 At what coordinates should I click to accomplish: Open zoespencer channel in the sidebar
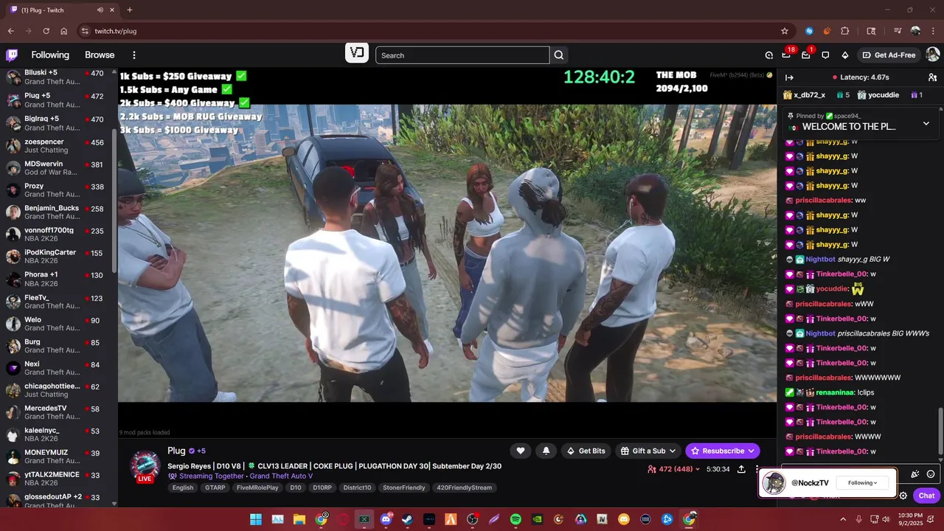[58, 145]
